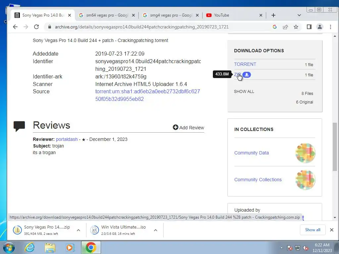Click the Google icon in address bar
This screenshot has width=339, height=254.
pos(275,27)
